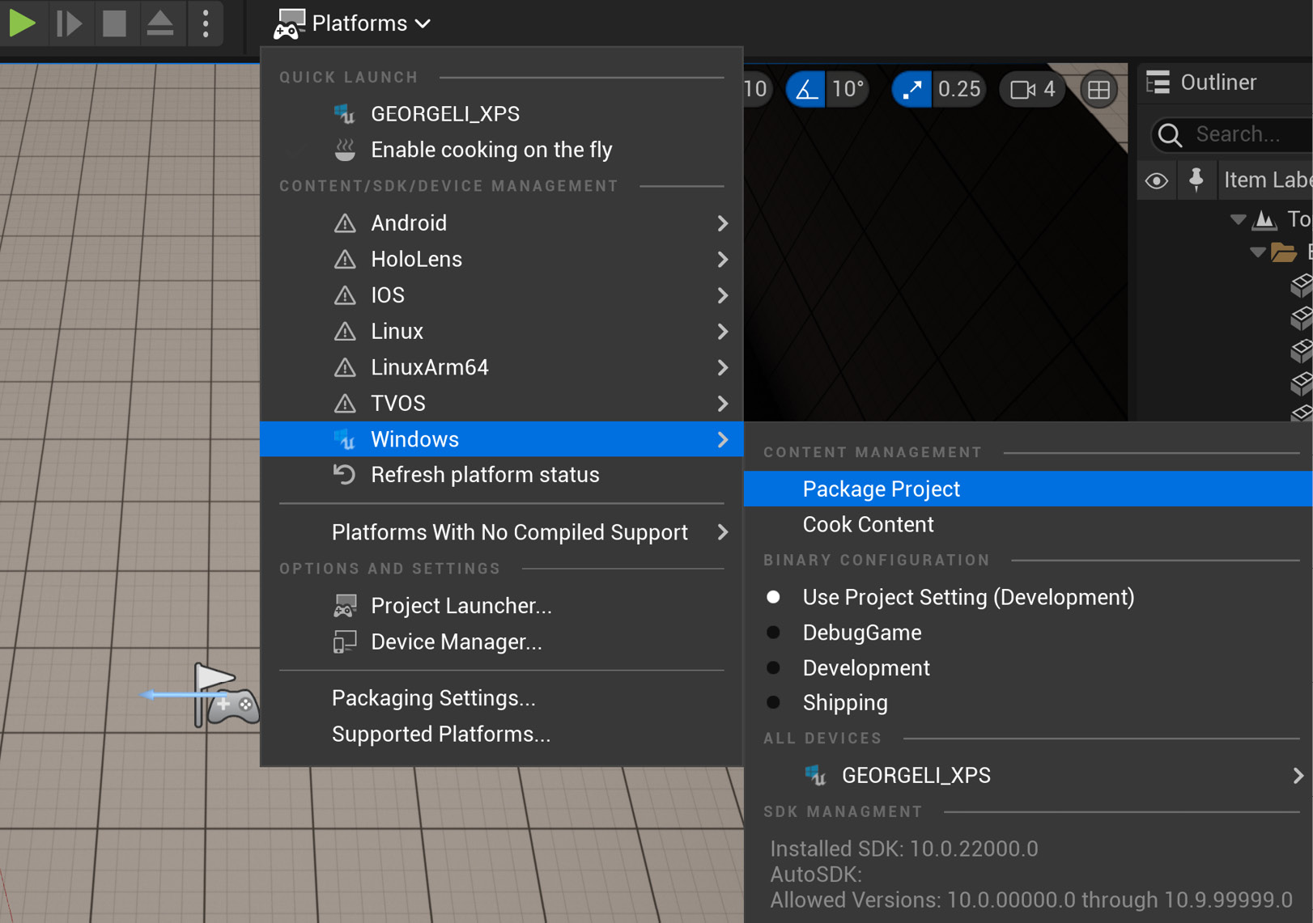Click the Android warning icon
This screenshot has width=1313, height=923.
coord(345,222)
